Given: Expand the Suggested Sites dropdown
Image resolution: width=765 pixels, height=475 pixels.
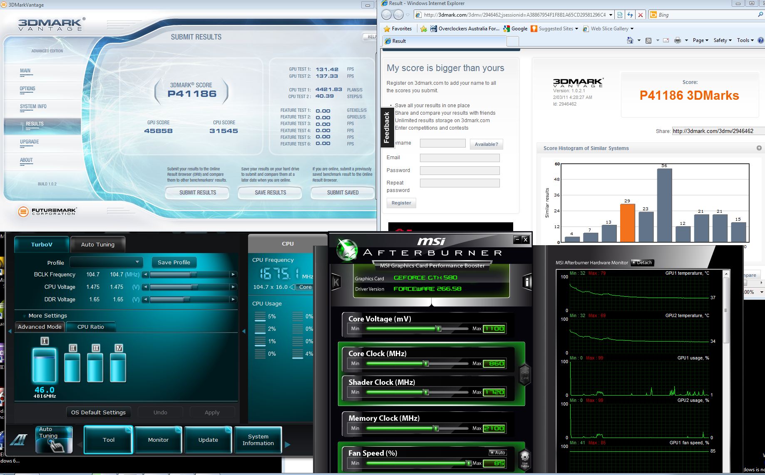Looking at the screenshot, I should click(x=576, y=29).
